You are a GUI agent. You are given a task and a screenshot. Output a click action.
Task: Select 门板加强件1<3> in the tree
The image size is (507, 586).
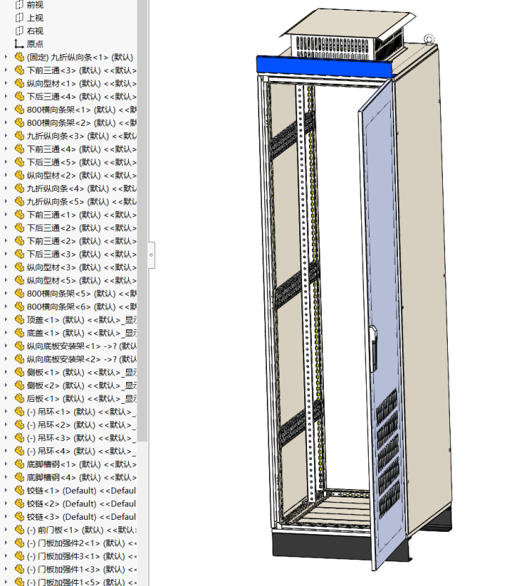(x=82, y=569)
